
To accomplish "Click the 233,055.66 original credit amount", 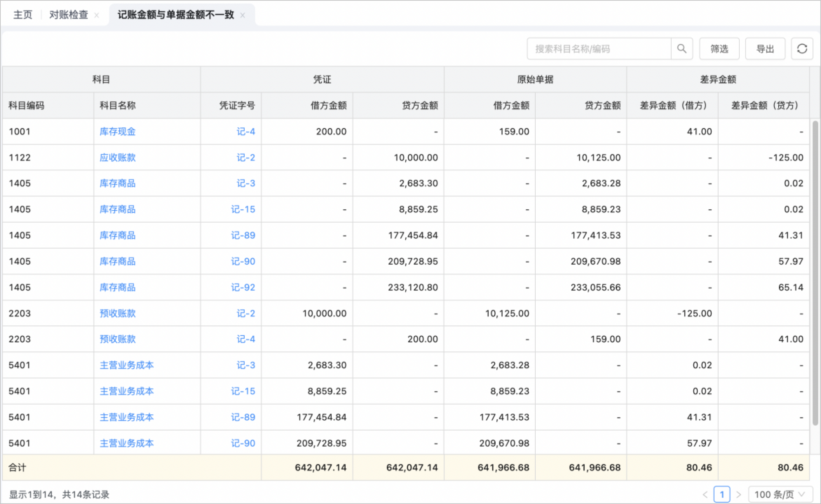I will (596, 287).
